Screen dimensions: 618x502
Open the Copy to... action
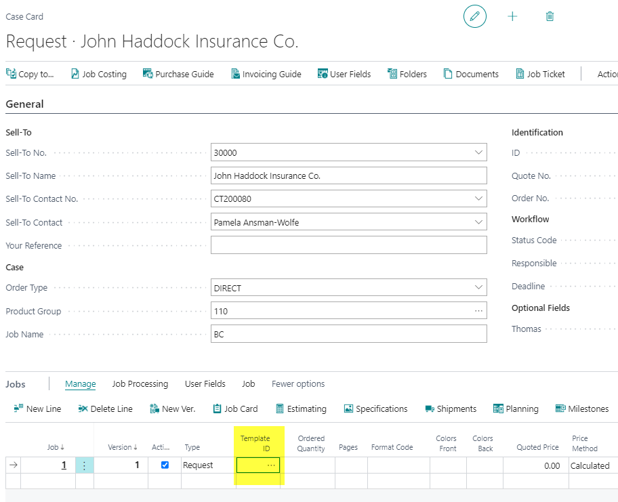point(30,74)
